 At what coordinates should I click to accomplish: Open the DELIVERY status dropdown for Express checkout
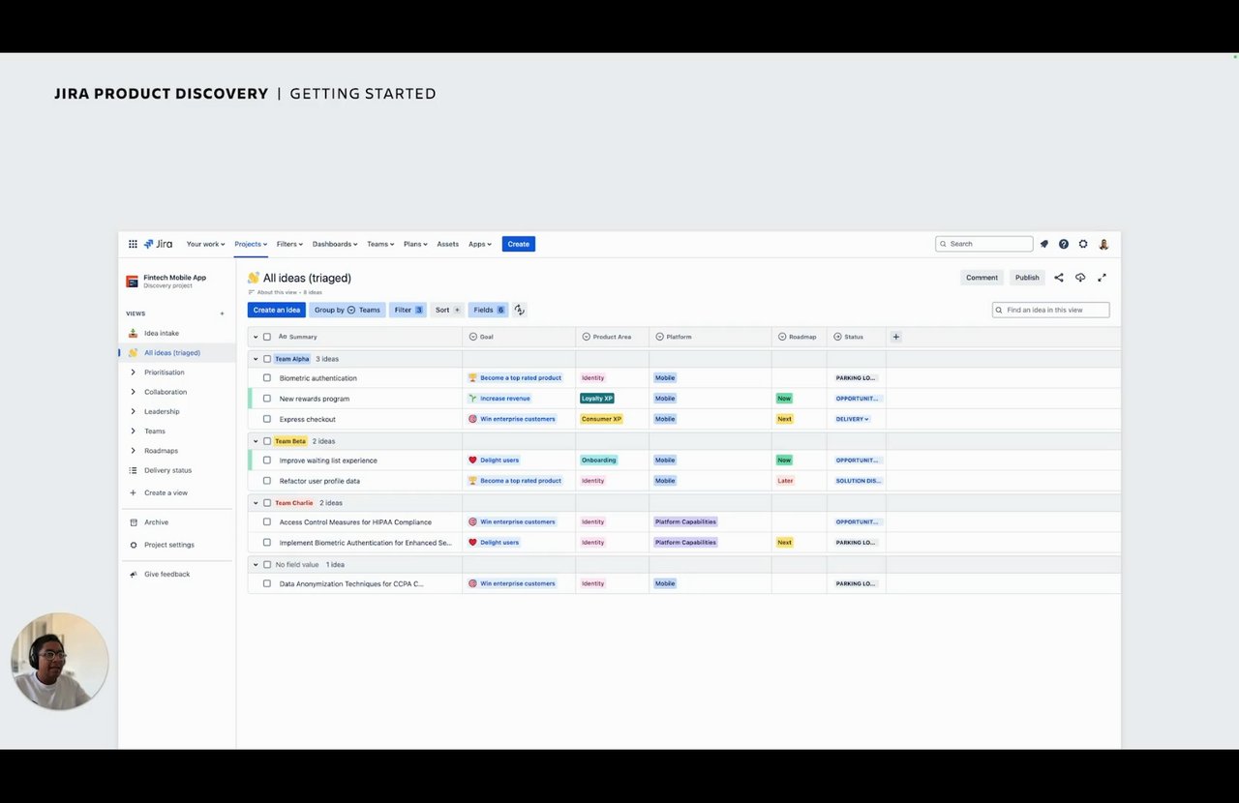coord(853,419)
